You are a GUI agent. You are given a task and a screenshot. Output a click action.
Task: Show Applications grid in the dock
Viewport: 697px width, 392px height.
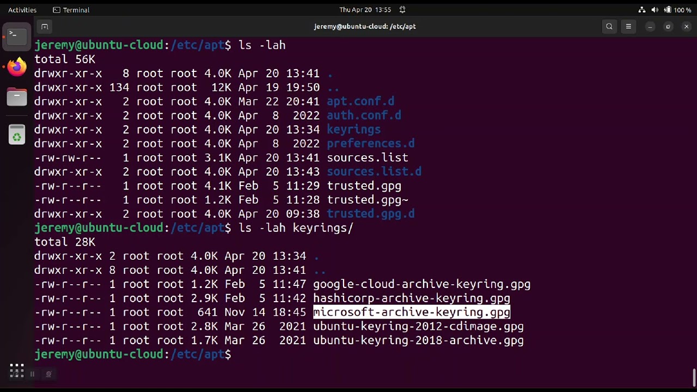click(17, 371)
